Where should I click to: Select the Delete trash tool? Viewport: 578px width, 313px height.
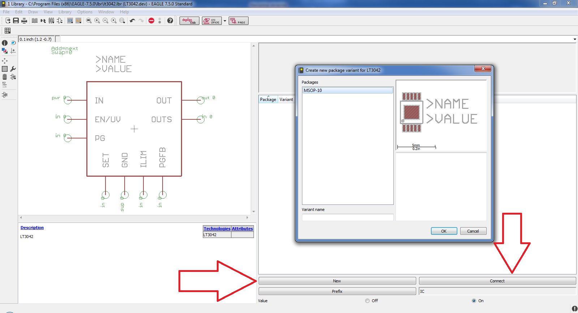pyautogui.click(x=5, y=77)
